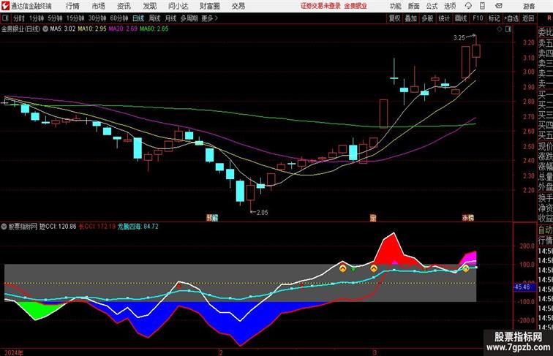Click the 2024年 date label on time axis
553x356 pixels.
[14, 352]
